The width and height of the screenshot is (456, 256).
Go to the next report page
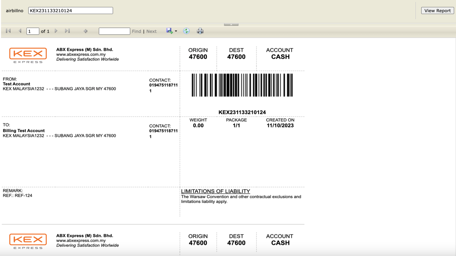click(56, 31)
